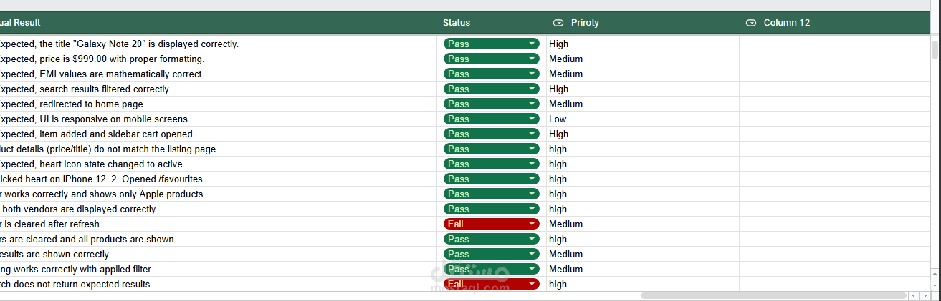Viewport: 941px width, 301px height.
Task: Expand Fail dropdown for 'does not return expected results'
Action: click(x=532, y=284)
